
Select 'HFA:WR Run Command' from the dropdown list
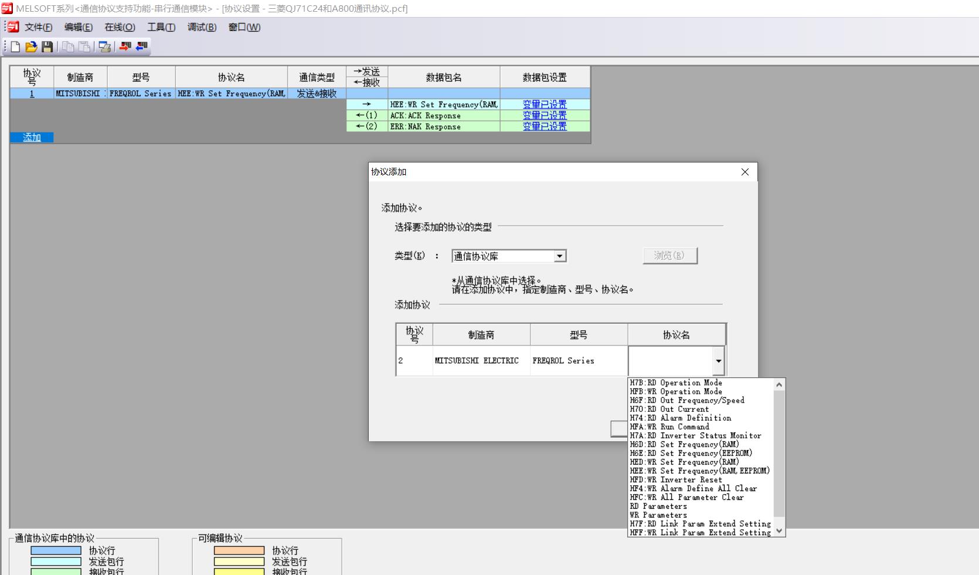coord(669,427)
